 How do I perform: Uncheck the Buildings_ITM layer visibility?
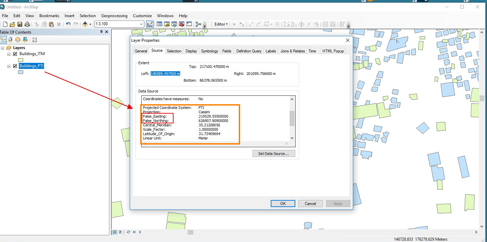[15, 54]
